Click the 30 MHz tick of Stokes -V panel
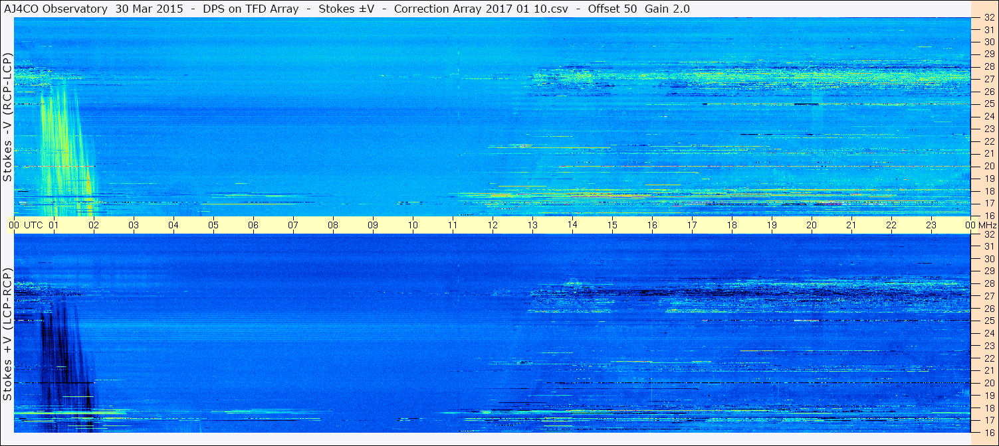This screenshot has height=446, width=999. [x=988, y=42]
